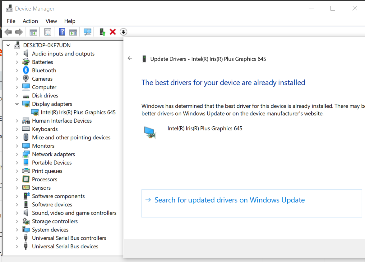Close the Device Manager window
This screenshot has width=365, height=262.
(x=355, y=8)
